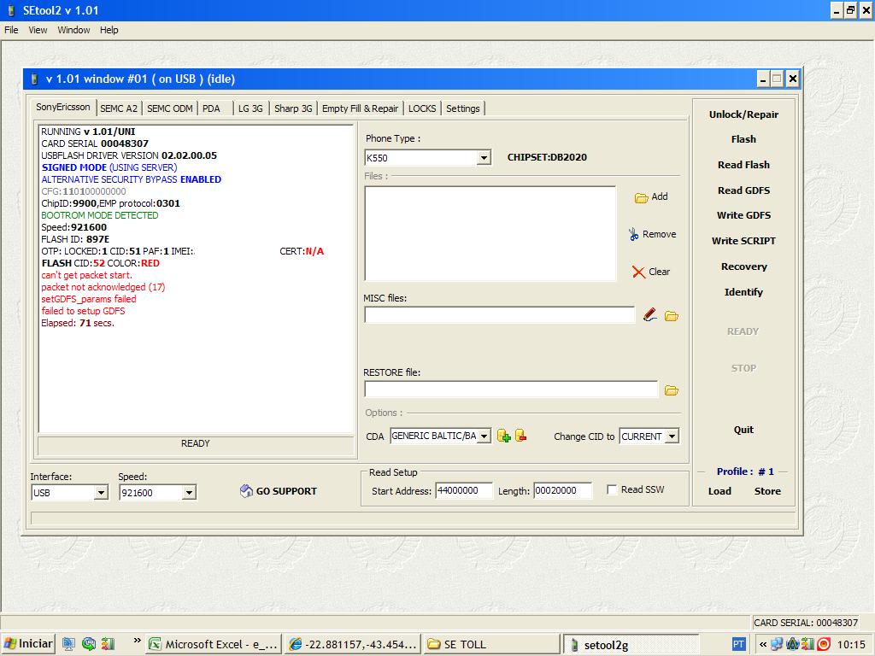The height and width of the screenshot is (656, 875).
Task: Open the Help menu
Action: tap(109, 30)
